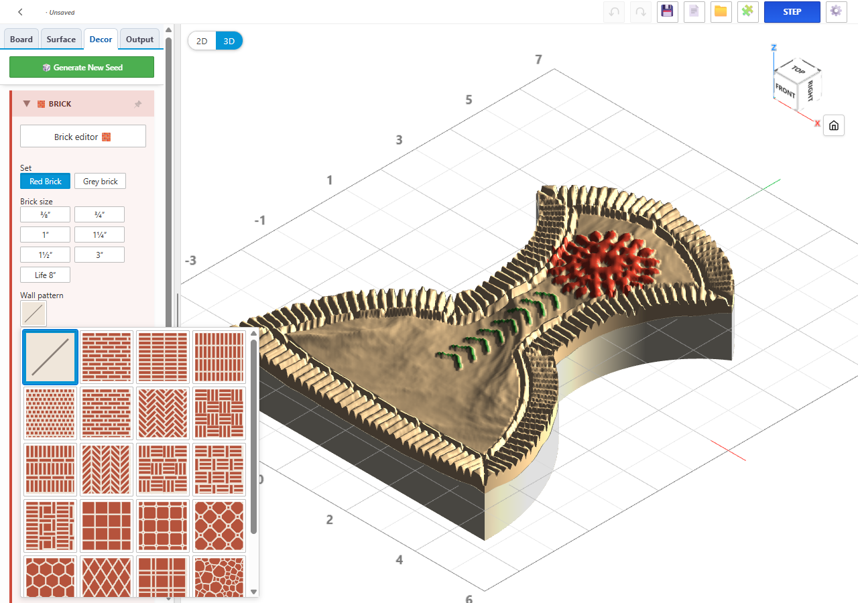Choose Life 8" brick size

(x=45, y=275)
